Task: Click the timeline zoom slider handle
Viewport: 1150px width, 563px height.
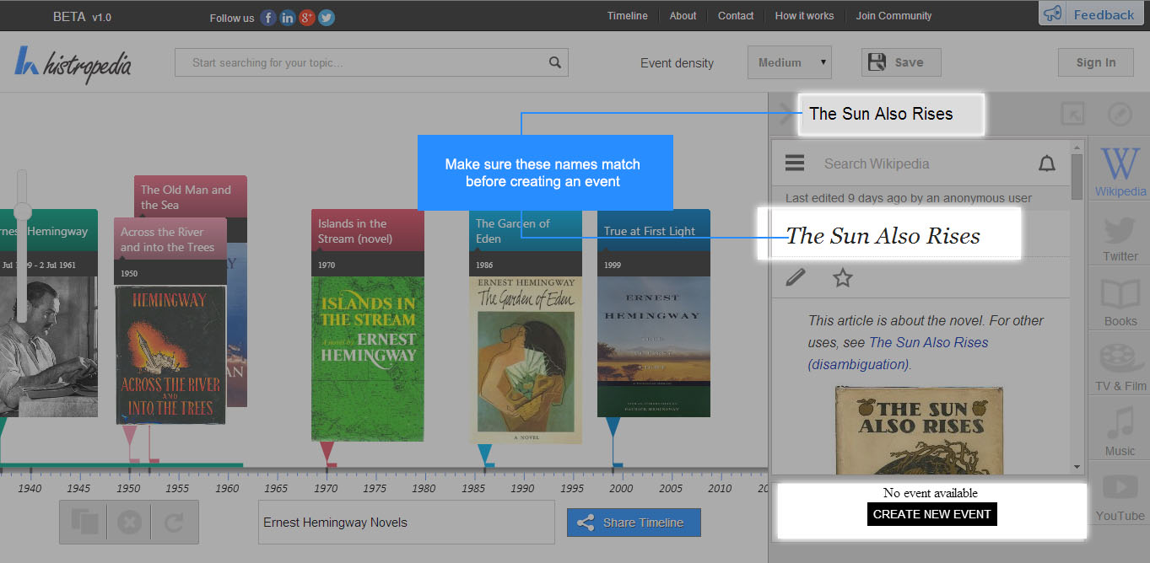Action: (23, 211)
